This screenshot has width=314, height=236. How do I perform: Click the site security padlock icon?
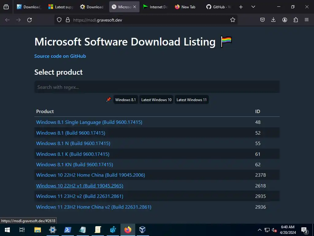68,20
